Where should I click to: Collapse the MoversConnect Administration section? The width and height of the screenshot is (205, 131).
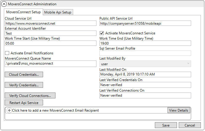point(4,4)
